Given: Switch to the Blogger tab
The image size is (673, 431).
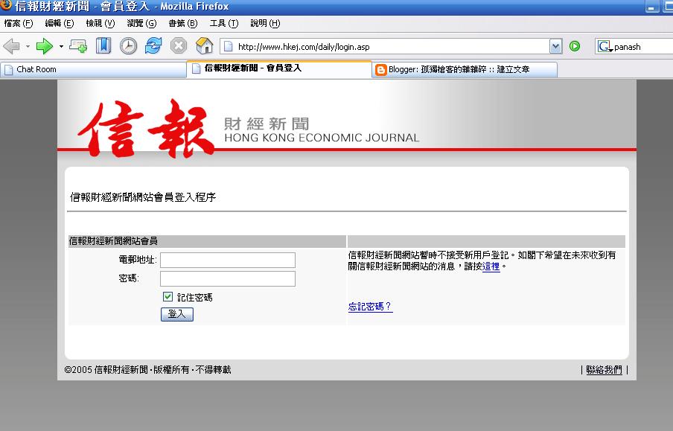Looking at the screenshot, I should (465, 69).
